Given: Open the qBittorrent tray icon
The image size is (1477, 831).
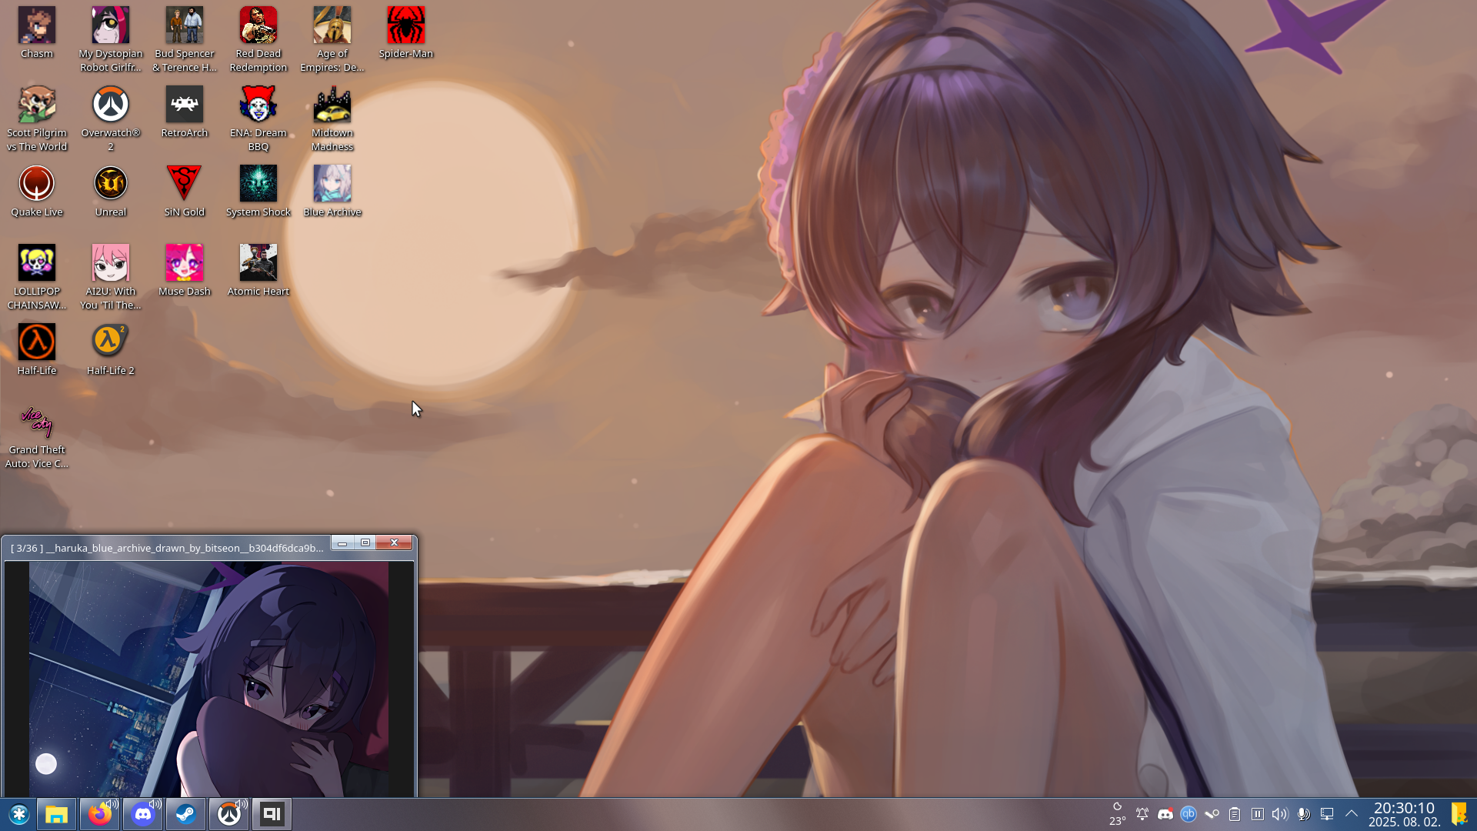Looking at the screenshot, I should [x=1189, y=814].
